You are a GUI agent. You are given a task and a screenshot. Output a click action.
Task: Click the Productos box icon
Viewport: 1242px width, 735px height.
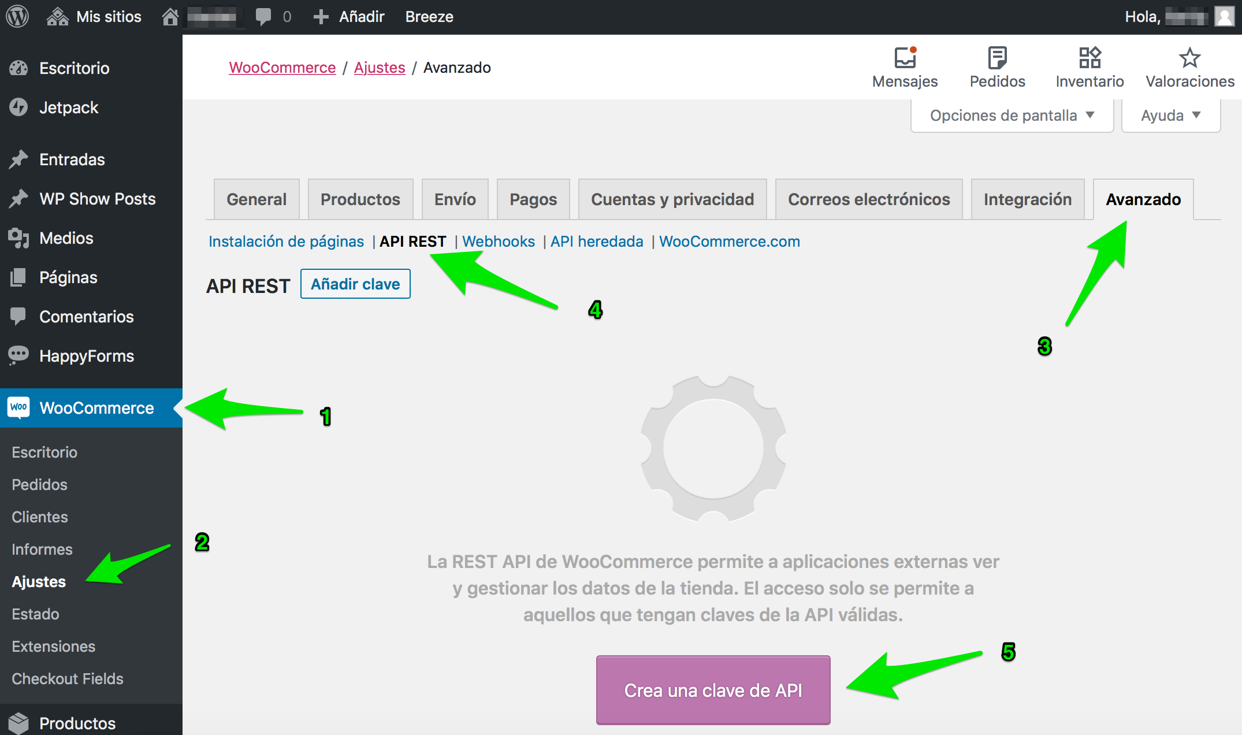tap(18, 723)
